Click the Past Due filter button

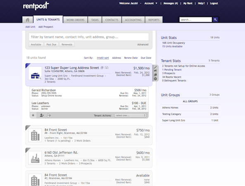[51, 45]
